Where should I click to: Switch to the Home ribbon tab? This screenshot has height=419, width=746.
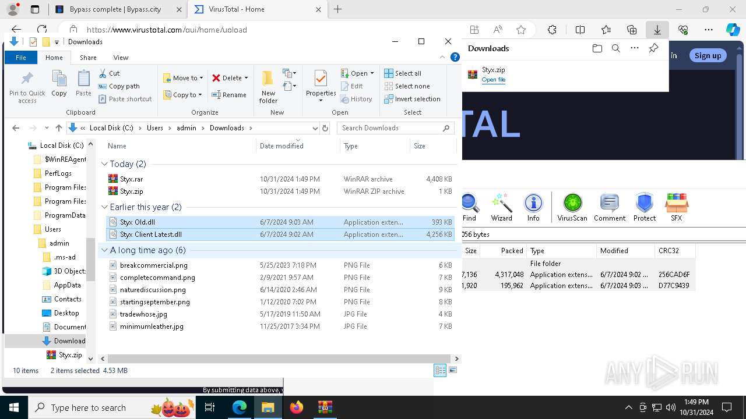click(54, 58)
